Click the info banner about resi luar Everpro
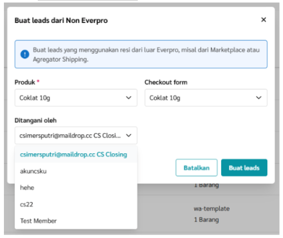The image size is (283, 238). click(141, 54)
